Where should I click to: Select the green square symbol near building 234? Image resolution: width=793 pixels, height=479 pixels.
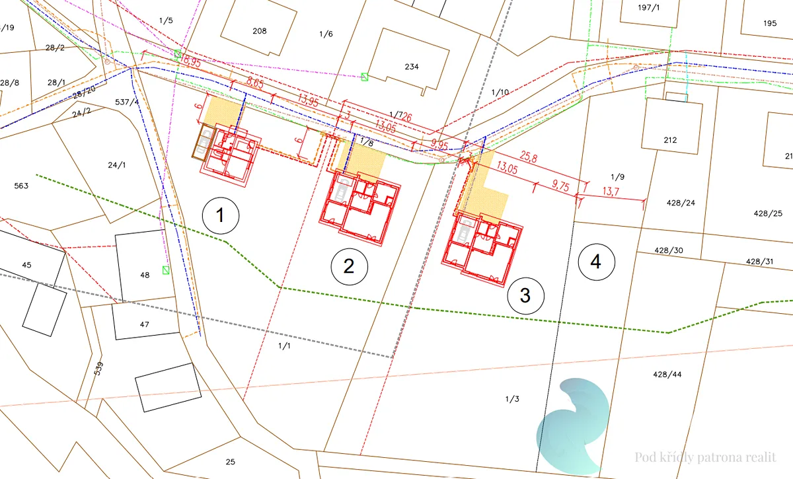coord(364,77)
